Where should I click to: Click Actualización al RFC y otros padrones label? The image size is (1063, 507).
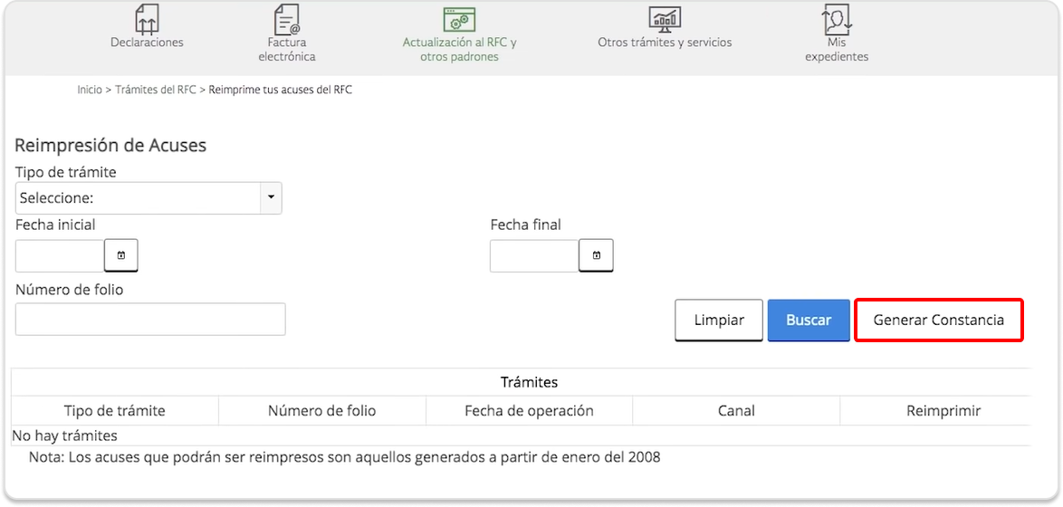pos(460,50)
